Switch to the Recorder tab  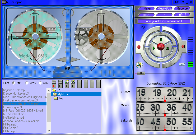coord(183,8)
